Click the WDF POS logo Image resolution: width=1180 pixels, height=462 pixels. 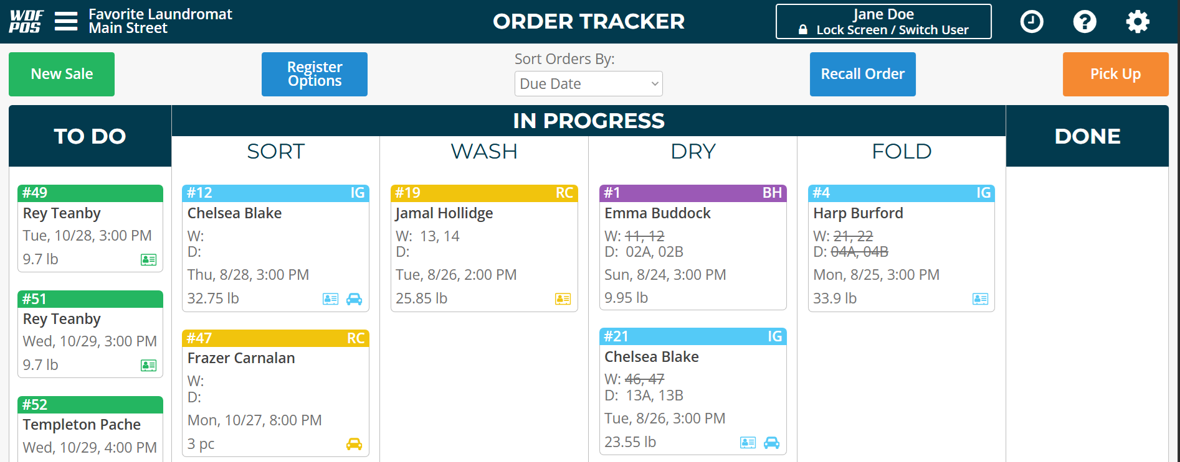point(25,20)
